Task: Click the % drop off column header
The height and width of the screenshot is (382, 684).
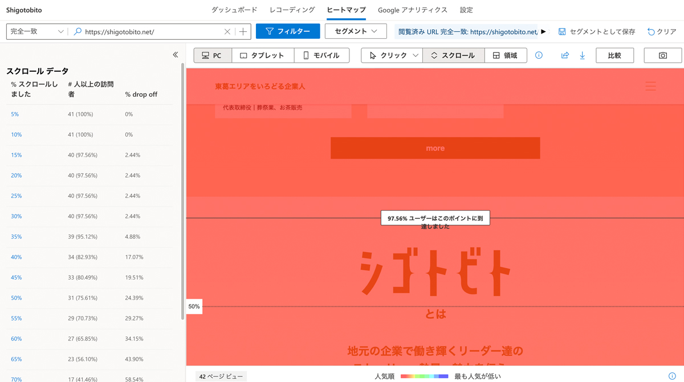Action: pyautogui.click(x=141, y=95)
